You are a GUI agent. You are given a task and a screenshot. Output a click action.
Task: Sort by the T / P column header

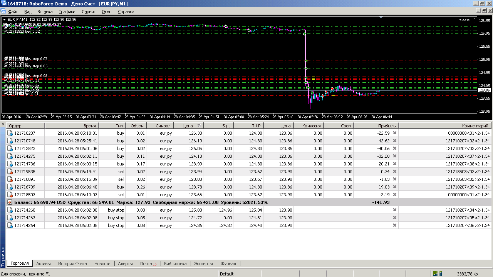coord(248,125)
